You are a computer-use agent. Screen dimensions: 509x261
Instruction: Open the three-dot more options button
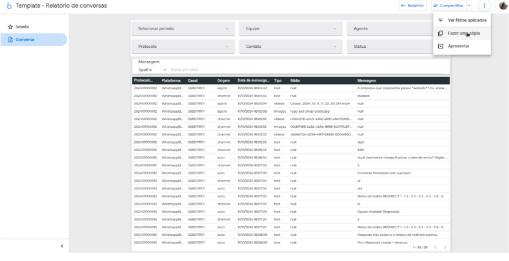[484, 5]
